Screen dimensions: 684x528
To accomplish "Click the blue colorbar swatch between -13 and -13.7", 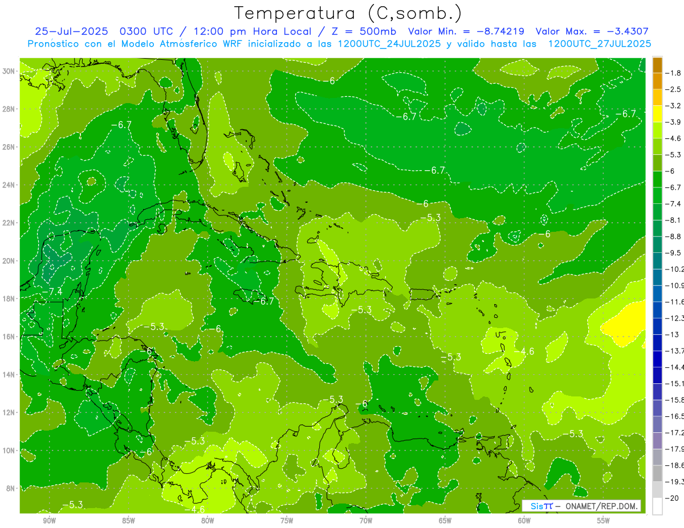I will pyautogui.click(x=657, y=342).
